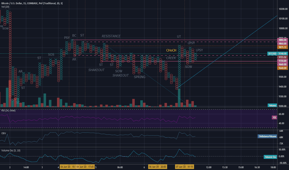This screenshot has width=289, height=170.
Task: Select the UT annotation label
Action: tap(179, 36)
